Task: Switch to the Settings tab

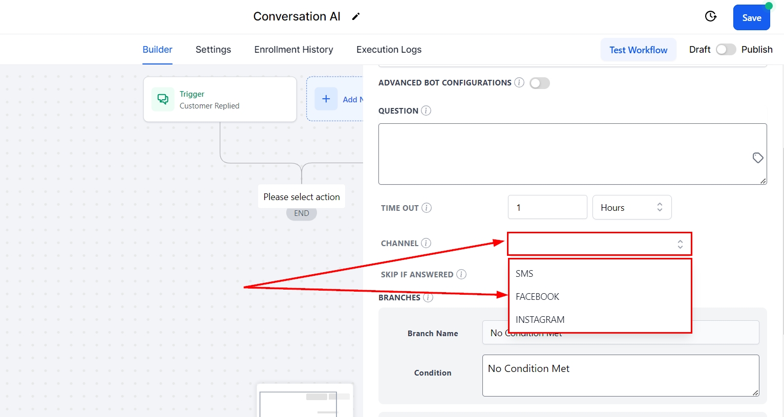Action: click(213, 50)
